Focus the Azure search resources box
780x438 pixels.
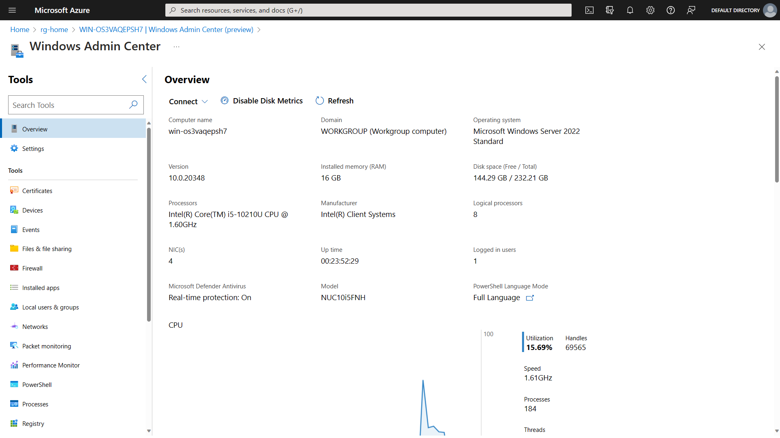click(368, 10)
